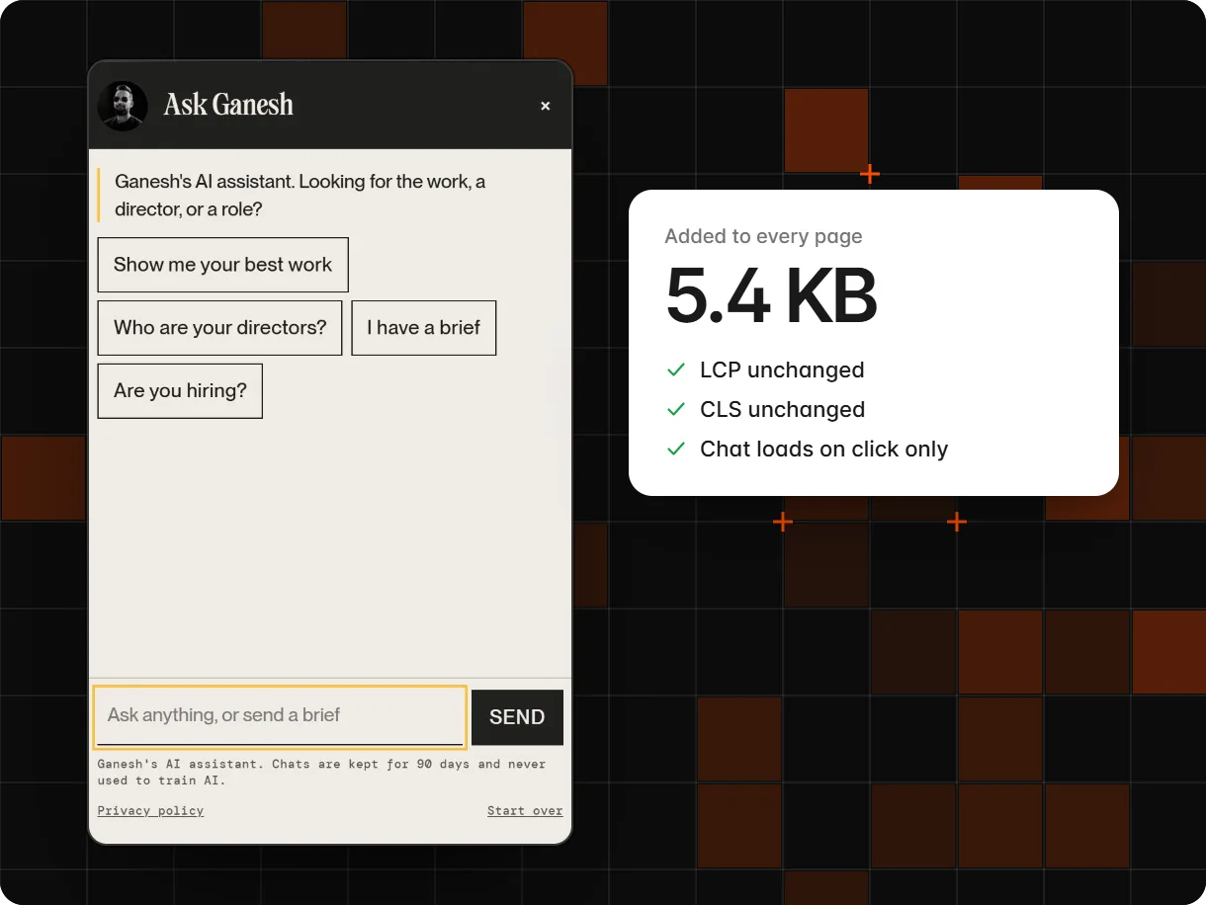
Task: Close the Ask Ganesh chat widget
Action: [545, 106]
